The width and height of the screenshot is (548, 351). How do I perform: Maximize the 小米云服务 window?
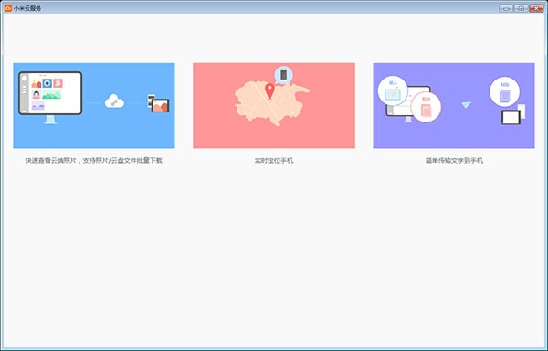pyautogui.click(x=521, y=8)
